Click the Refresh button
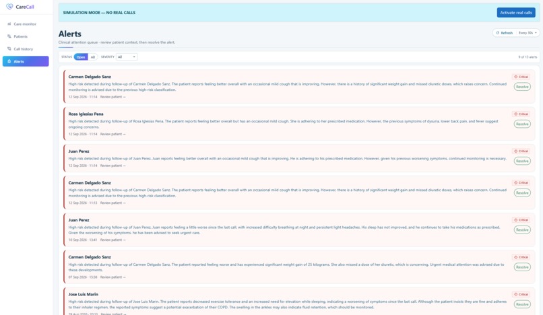The height and width of the screenshot is (315, 543). pyautogui.click(x=504, y=33)
